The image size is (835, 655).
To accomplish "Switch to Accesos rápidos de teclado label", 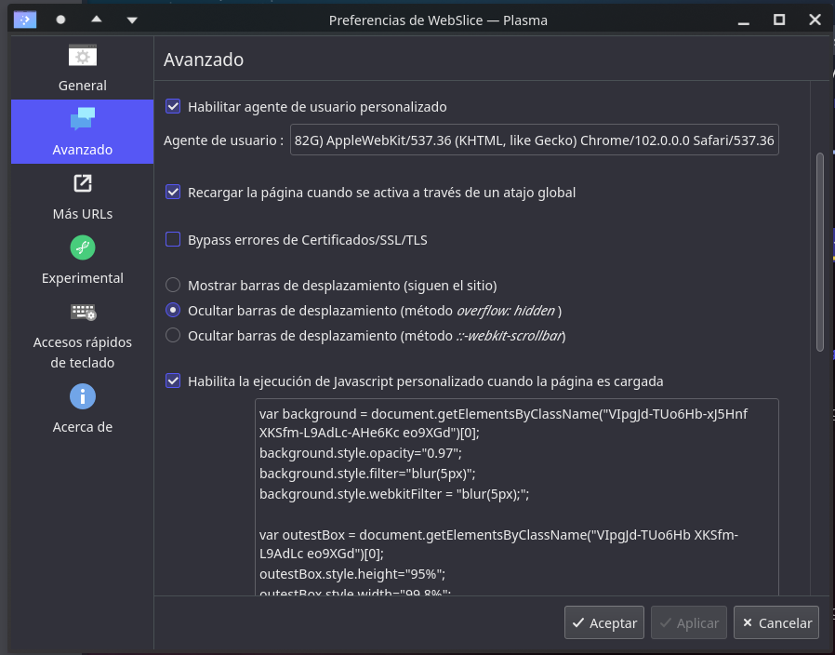I will pos(83,353).
